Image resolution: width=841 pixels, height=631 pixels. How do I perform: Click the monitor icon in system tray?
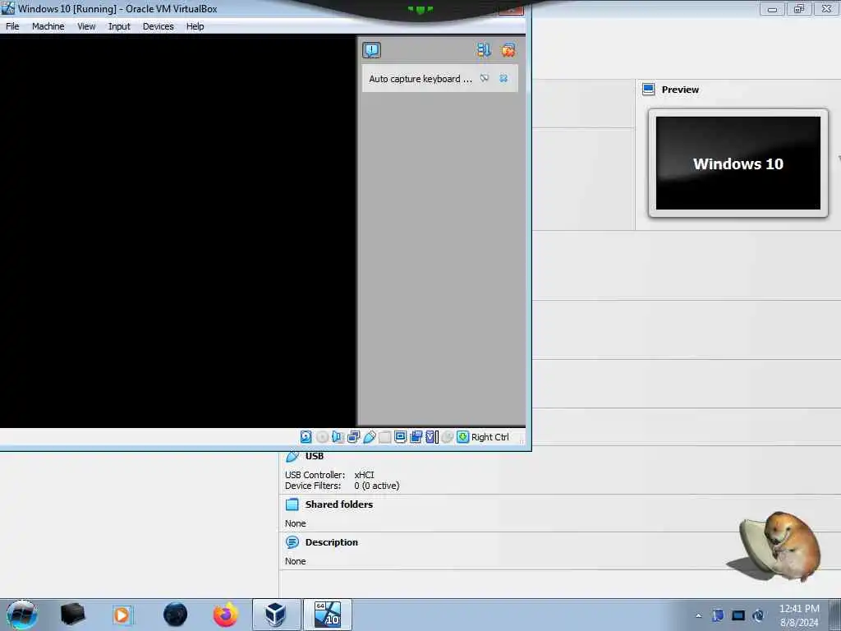pyautogui.click(x=738, y=615)
